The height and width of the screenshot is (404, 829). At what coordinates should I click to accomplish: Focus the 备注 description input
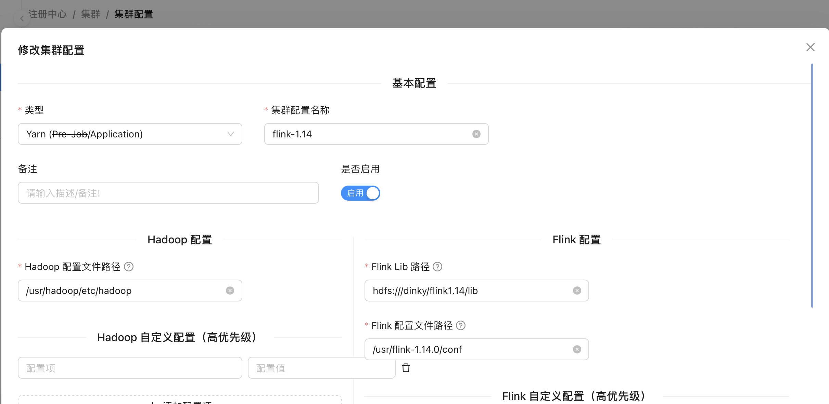[x=168, y=193]
